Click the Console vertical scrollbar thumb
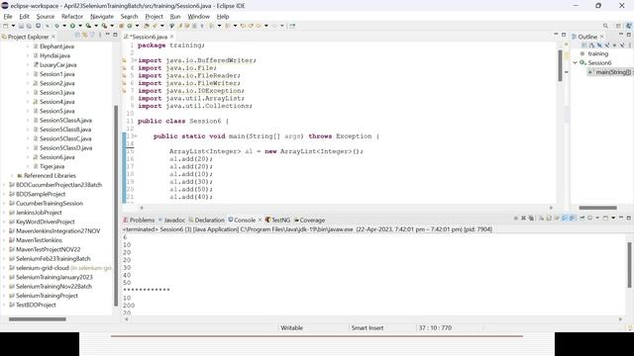This screenshot has height=356, width=634. (x=629, y=265)
